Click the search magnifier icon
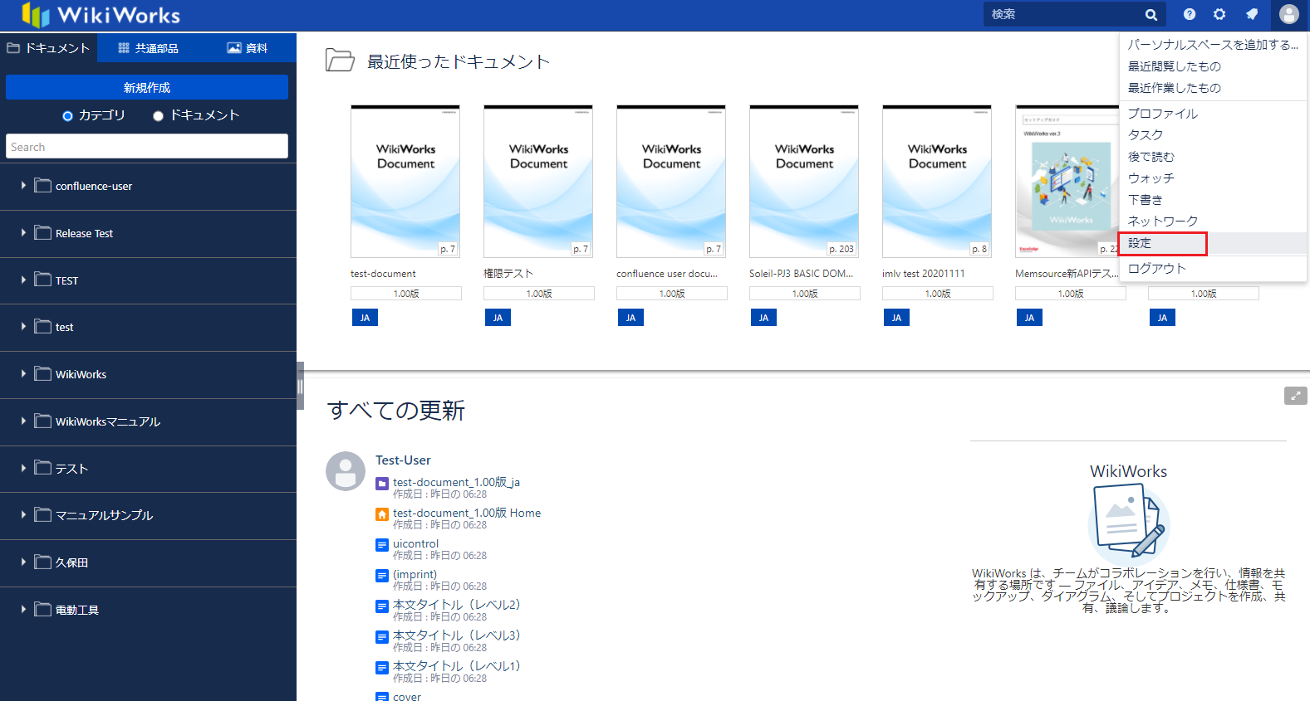The image size is (1310, 701). tap(1151, 15)
